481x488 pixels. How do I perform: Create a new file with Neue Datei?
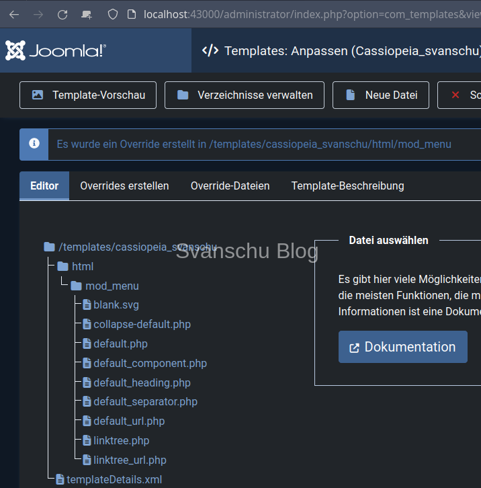[x=380, y=95]
